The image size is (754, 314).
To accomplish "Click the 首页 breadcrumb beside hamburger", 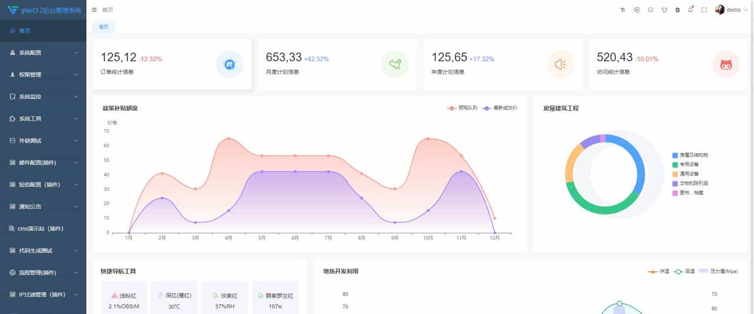I will (107, 9).
